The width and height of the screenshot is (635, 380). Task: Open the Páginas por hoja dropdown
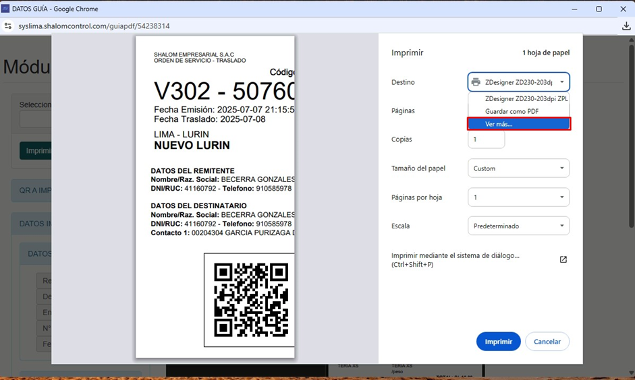pos(518,197)
